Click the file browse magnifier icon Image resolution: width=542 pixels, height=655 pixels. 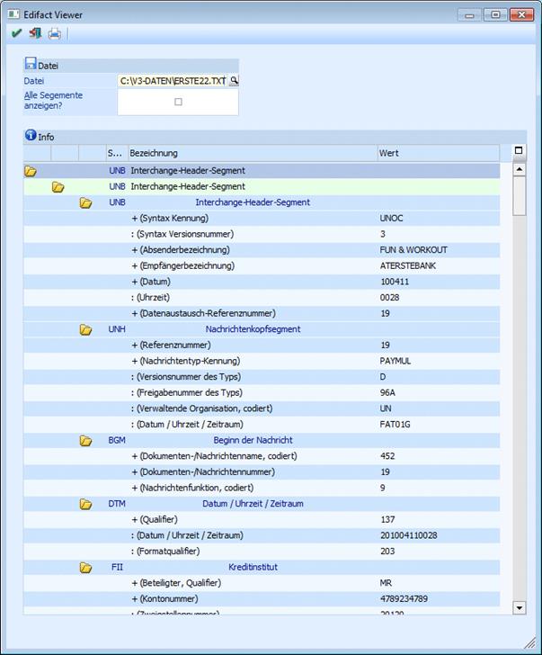(234, 81)
